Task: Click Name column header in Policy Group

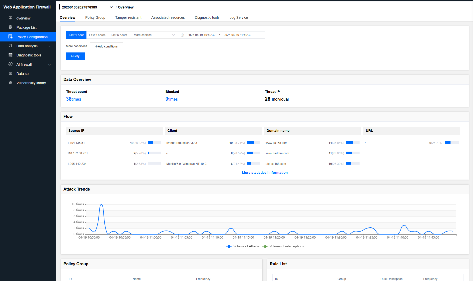Action: click(136, 279)
